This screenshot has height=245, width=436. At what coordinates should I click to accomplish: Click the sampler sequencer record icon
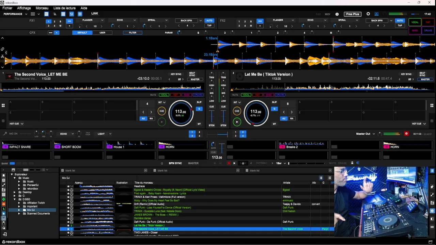click(229, 163)
